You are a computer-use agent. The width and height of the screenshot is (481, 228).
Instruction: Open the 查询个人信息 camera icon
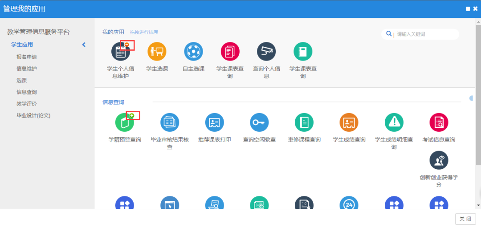pos(266,52)
